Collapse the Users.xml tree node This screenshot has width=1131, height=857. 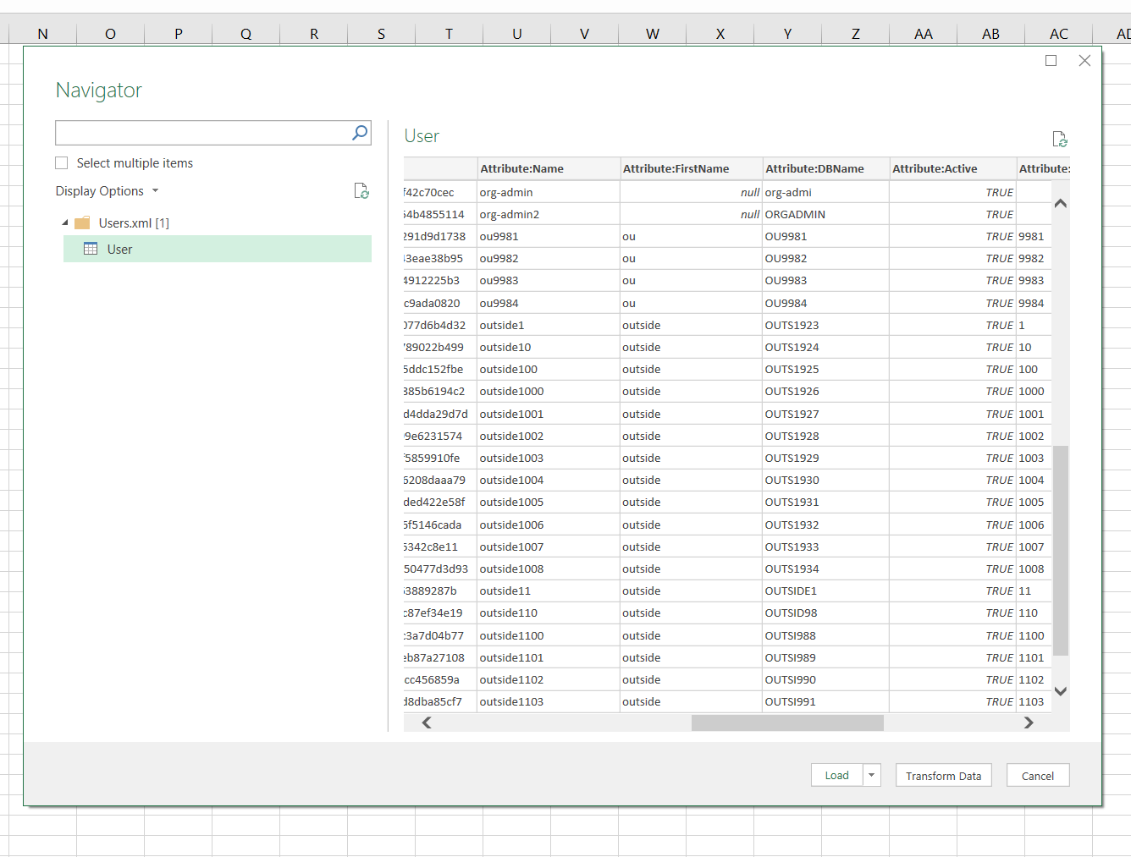point(65,222)
